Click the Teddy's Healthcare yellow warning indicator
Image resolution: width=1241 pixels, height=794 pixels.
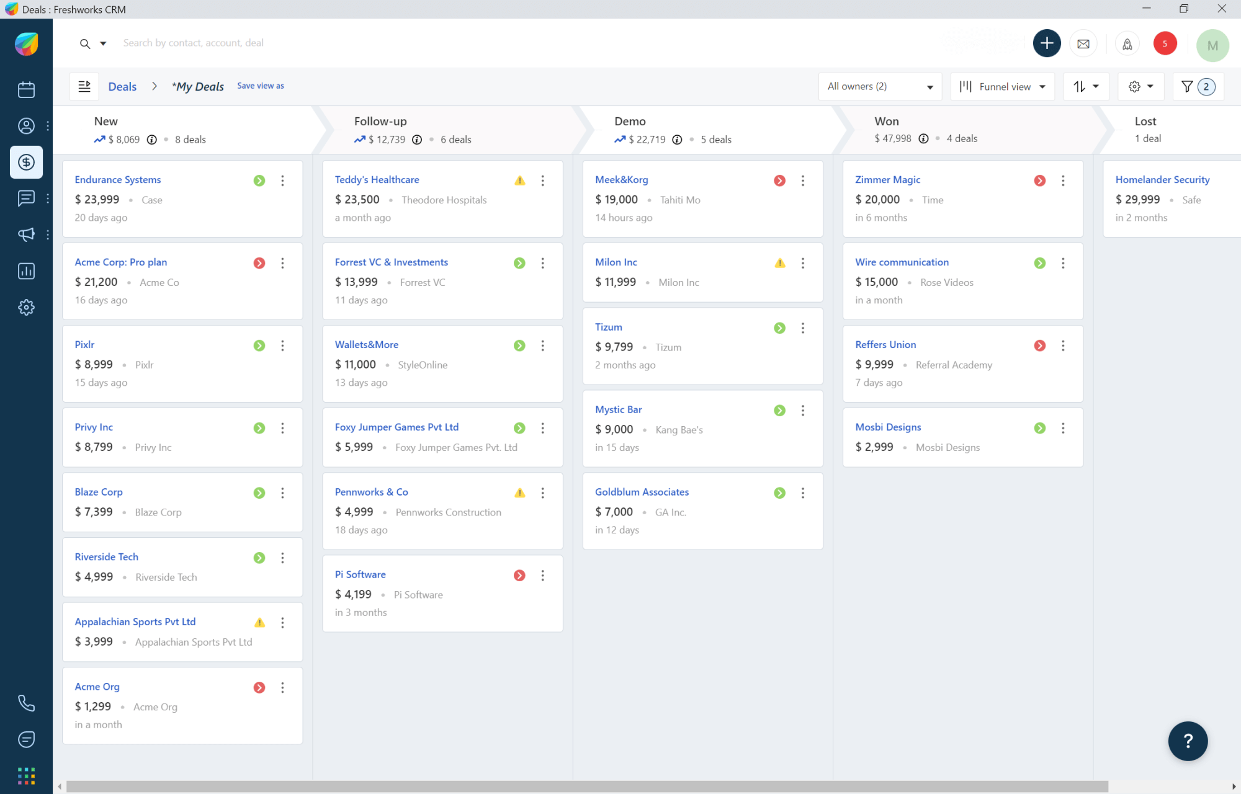(519, 181)
